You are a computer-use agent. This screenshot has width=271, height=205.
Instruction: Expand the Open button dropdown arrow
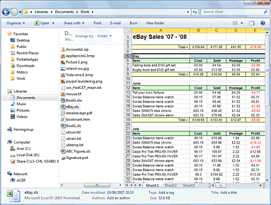53,23
